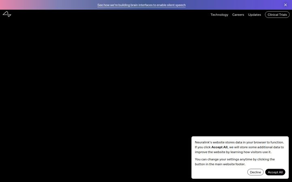Click the Clinical Trials button
292x182 pixels.
pos(277,15)
